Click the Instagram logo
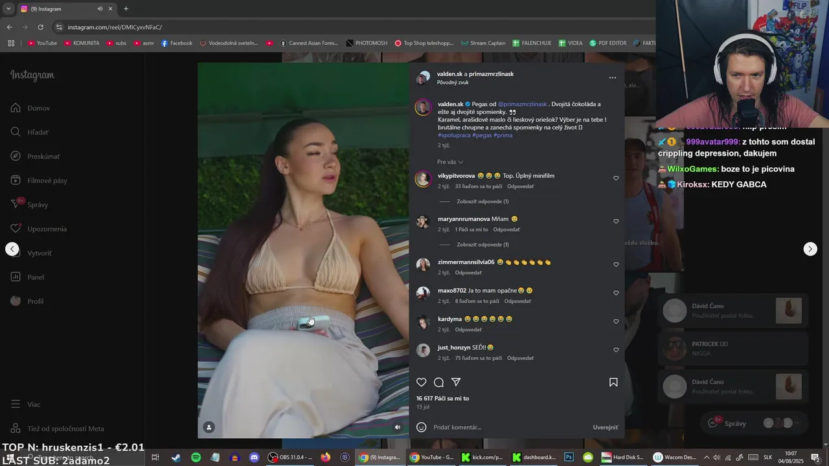The image size is (829, 466). [x=32, y=75]
